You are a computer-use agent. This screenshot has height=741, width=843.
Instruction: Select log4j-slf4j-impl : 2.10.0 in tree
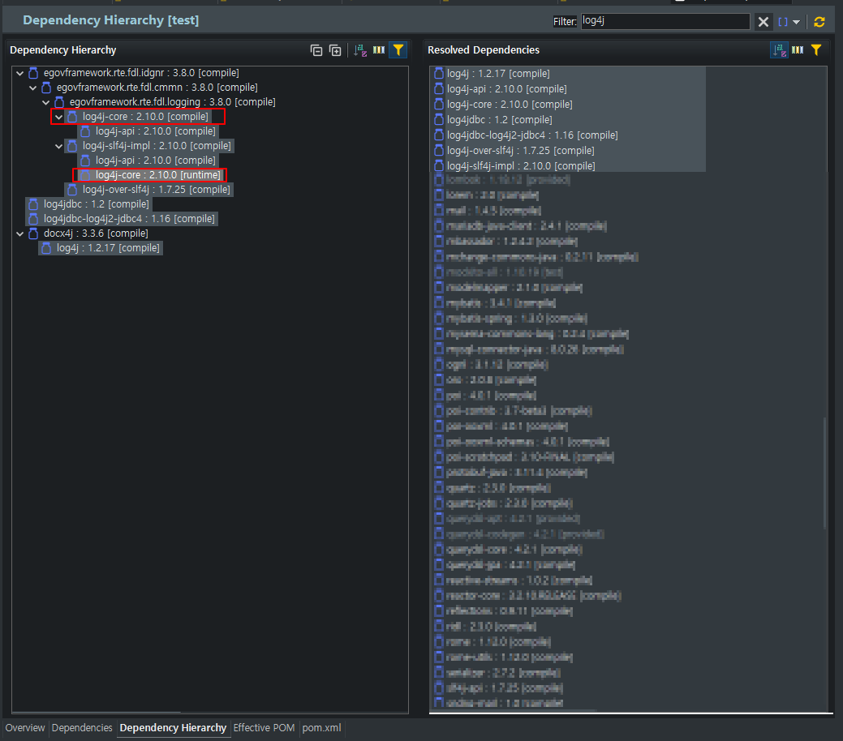[157, 145]
